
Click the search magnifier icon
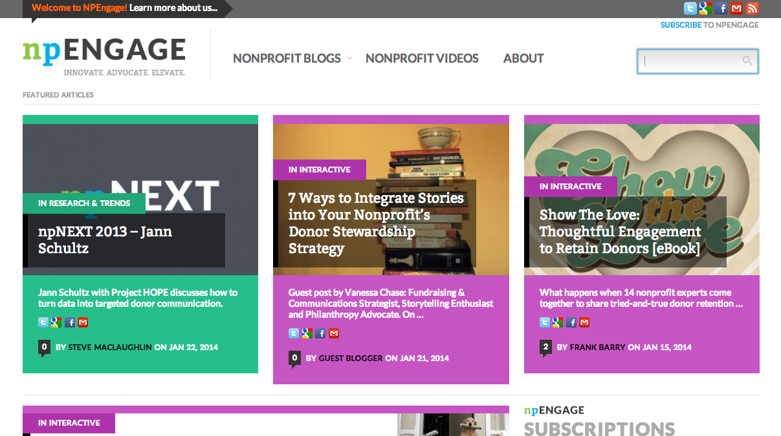pyautogui.click(x=747, y=61)
